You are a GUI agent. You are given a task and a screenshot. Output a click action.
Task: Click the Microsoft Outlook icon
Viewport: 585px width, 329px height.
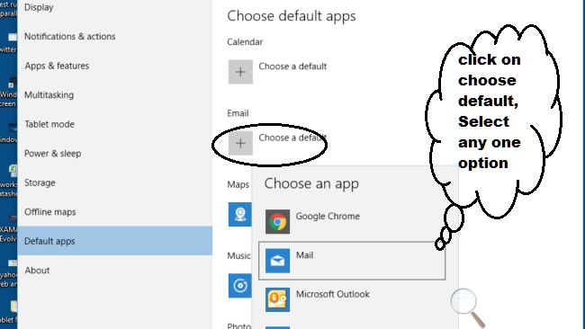[x=277, y=299]
